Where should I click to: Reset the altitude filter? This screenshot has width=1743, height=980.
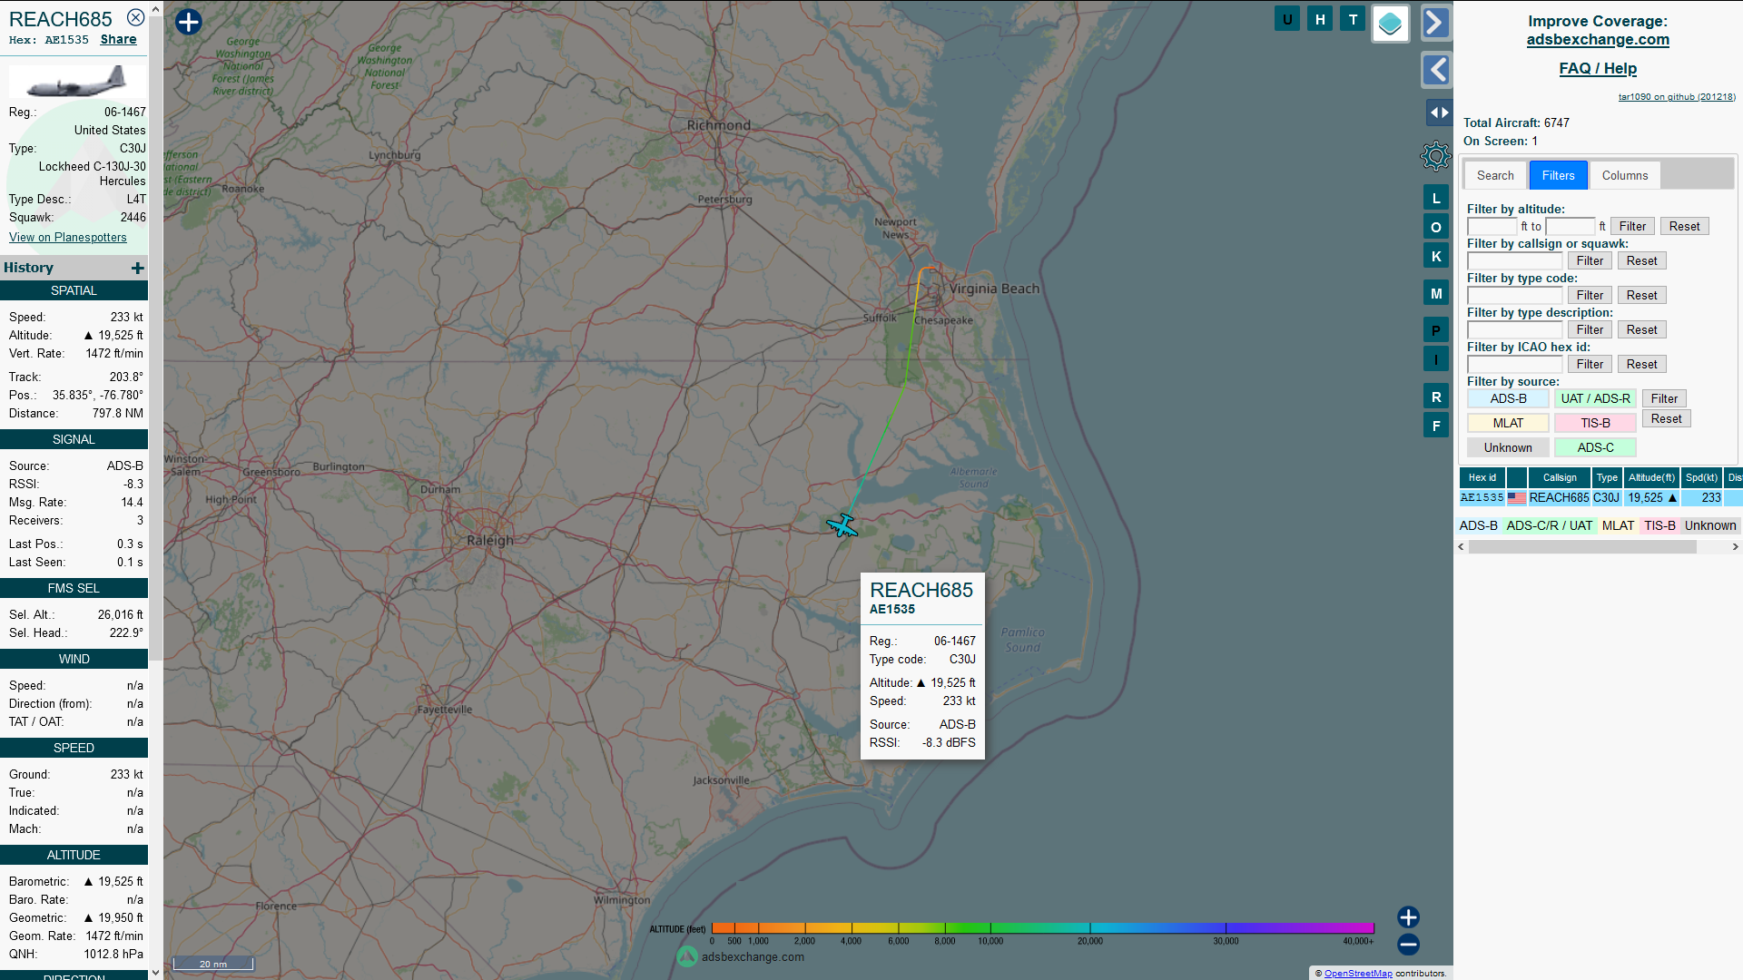tap(1684, 227)
